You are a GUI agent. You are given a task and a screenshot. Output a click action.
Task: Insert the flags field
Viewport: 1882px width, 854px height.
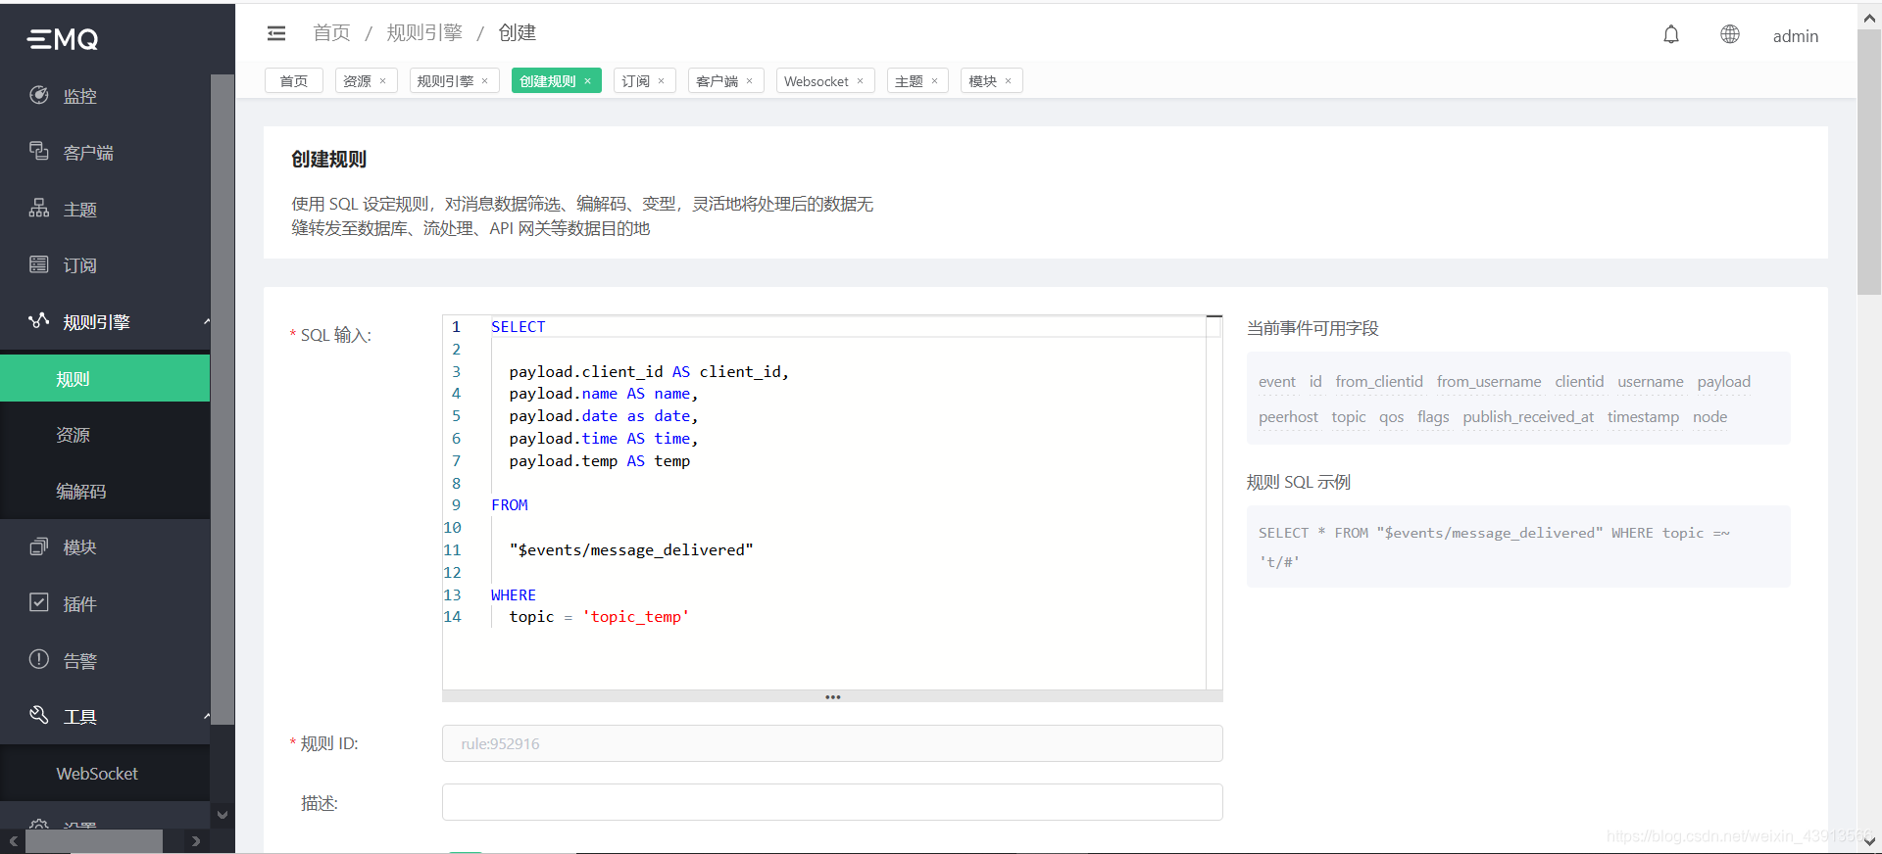1433,417
